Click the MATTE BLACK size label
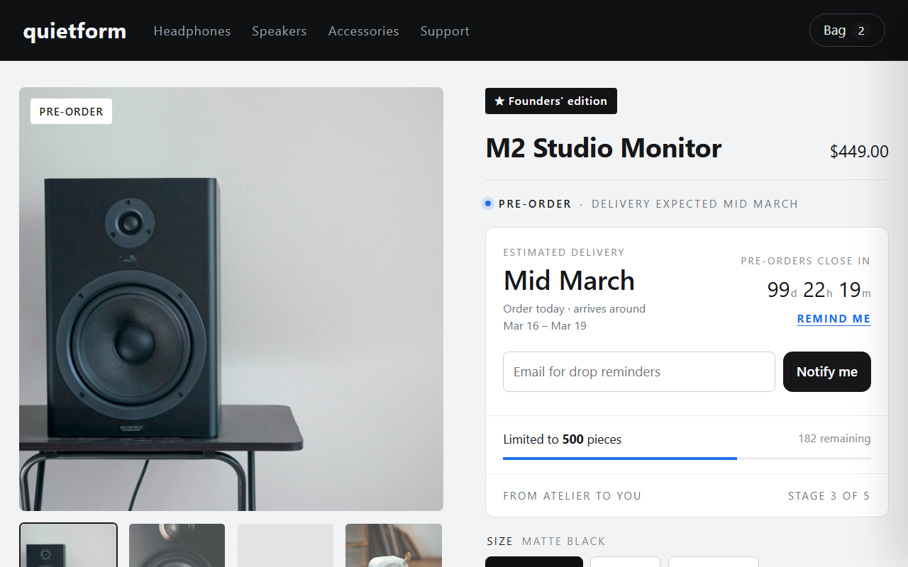Viewport: 908px width, 567px height. [x=564, y=541]
